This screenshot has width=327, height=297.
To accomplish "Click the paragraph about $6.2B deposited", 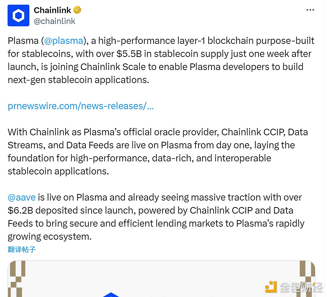I will 156,217.
